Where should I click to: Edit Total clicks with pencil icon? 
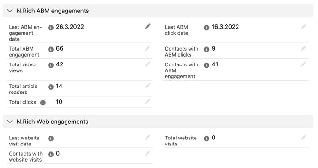pyautogui.click(x=147, y=102)
